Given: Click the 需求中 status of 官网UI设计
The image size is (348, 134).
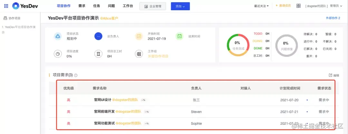Looking at the screenshot, I should coord(324,100).
